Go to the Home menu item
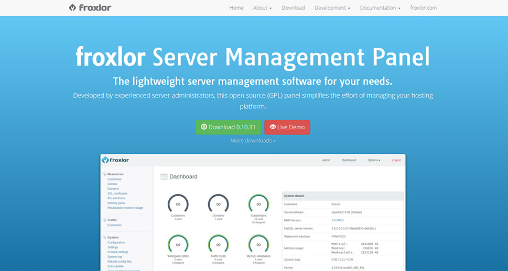Viewport: 508px width, 271px height. point(236,8)
